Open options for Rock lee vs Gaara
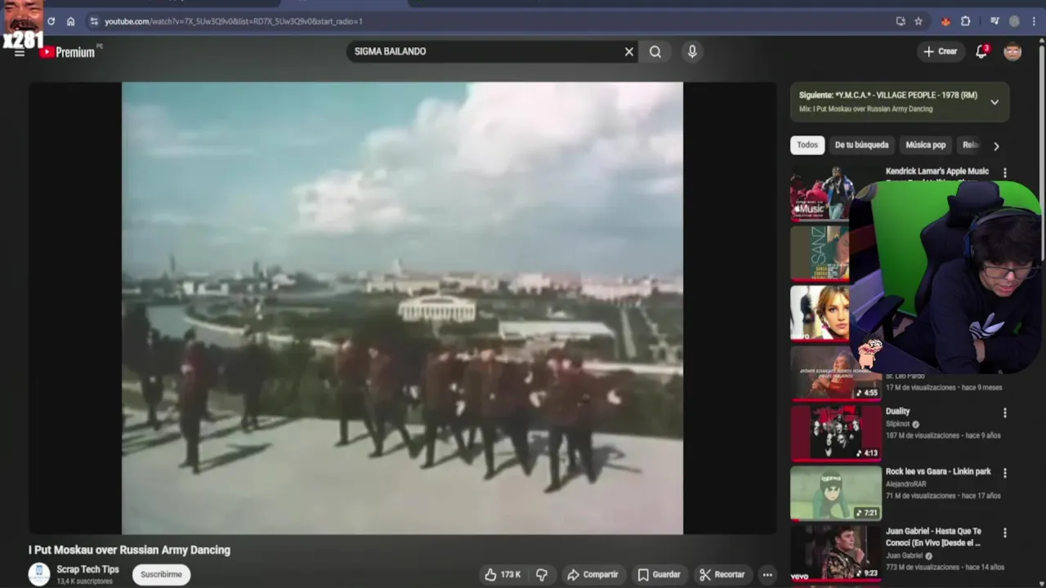The width and height of the screenshot is (1046, 588). pyautogui.click(x=1005, y=473)
